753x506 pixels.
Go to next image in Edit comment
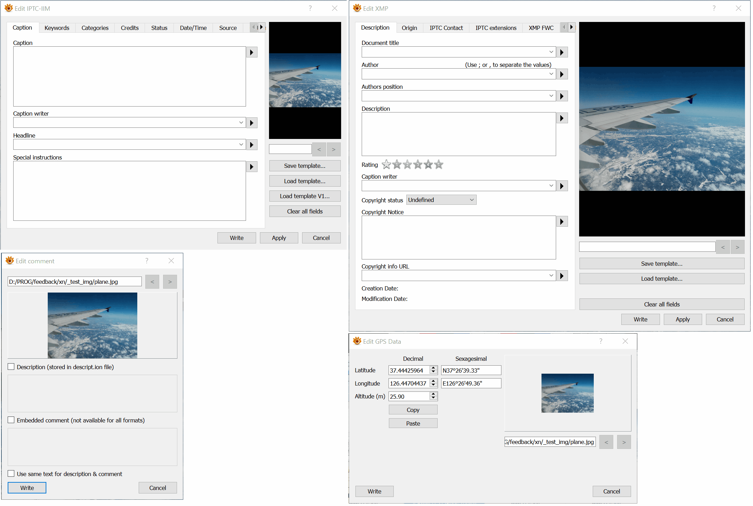click(x=170, y=282)
